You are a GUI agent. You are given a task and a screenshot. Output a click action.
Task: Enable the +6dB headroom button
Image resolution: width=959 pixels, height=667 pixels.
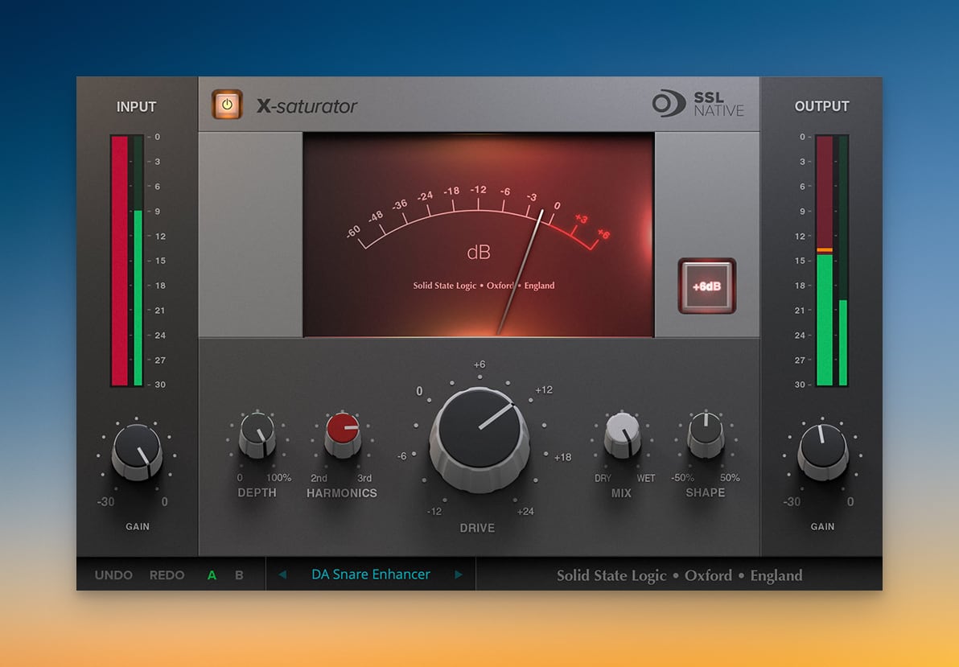(x=706, y=286)
